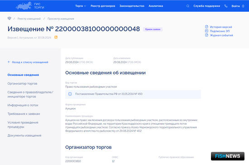Click the Основные сведения об извещении heading
Image resolution: width=249 pixels, height=165 pixels.
tap(105, 73)
